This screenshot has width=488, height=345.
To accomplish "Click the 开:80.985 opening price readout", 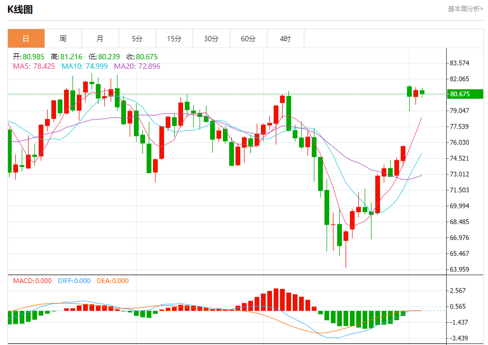I will click(x=29, y=57).
